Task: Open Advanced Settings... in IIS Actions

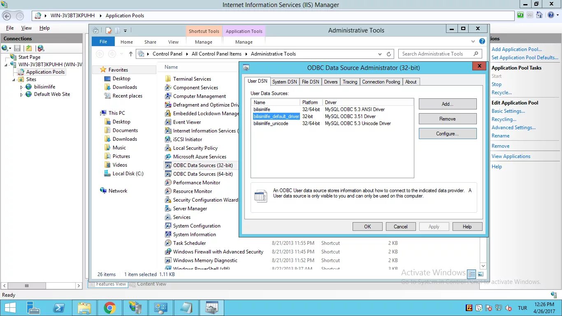Action: [513, 128]
